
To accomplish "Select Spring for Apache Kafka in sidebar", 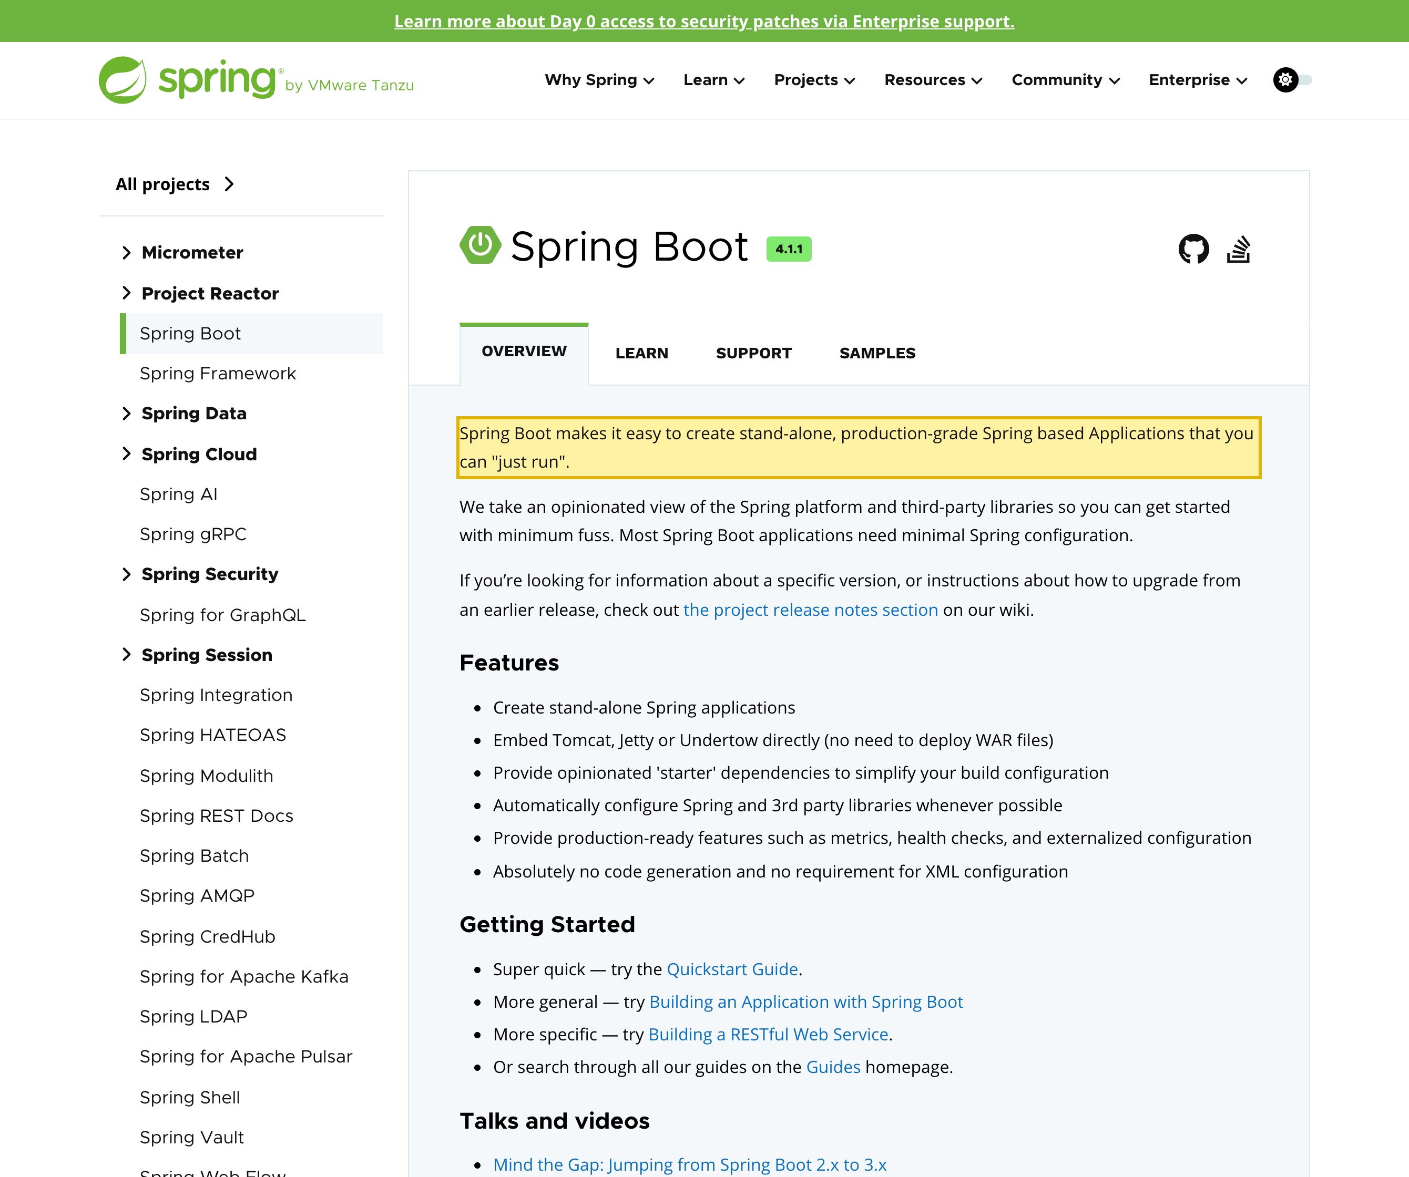I will point(244,976).
